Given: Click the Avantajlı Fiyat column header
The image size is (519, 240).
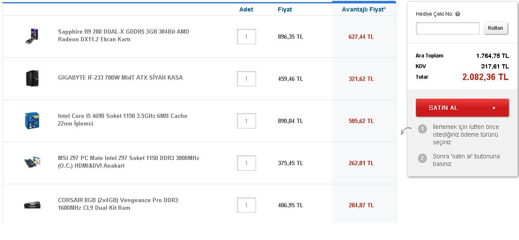Looking at the screenshot, I should click(x=364, y=9).
